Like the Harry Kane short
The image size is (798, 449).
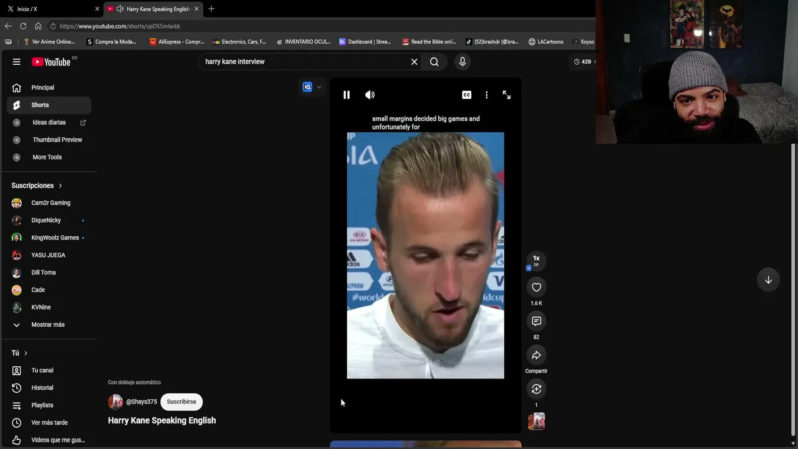(536, 287)
